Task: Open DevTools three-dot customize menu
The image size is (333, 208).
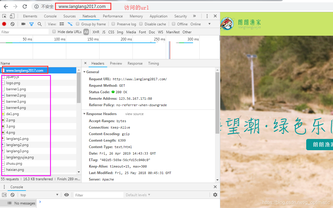Action: click(x=207, y=16)
